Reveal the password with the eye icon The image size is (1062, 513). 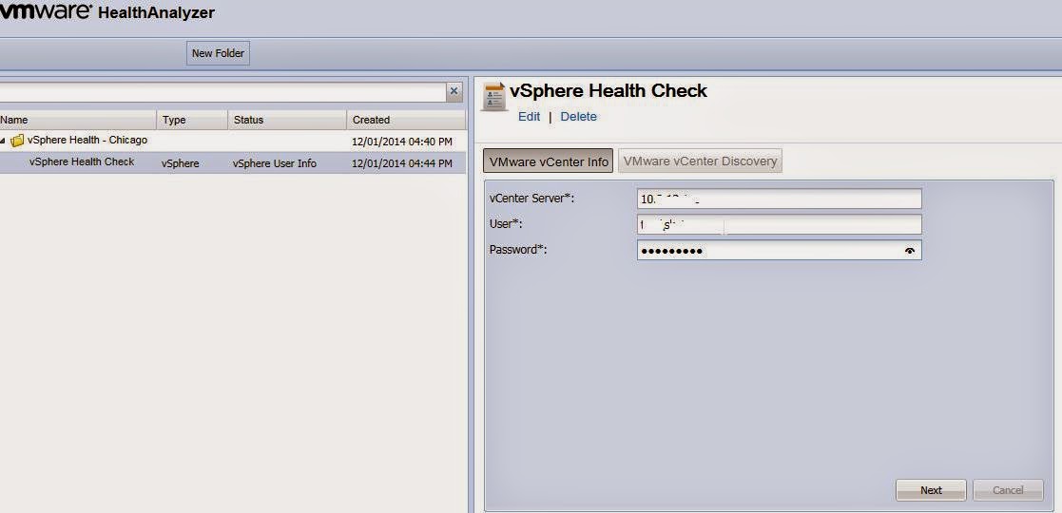[910, 251]
